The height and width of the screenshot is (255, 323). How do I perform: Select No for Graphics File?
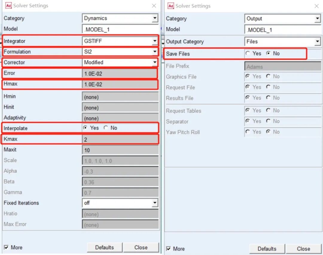(x=268, y=76)
